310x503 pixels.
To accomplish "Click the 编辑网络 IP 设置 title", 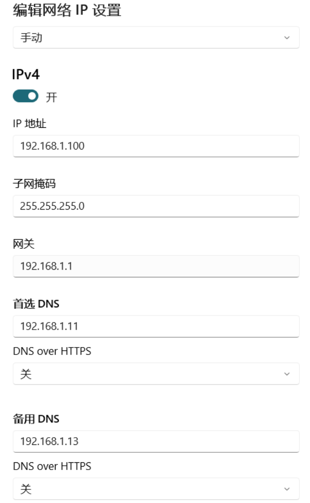I will (67, 10).
